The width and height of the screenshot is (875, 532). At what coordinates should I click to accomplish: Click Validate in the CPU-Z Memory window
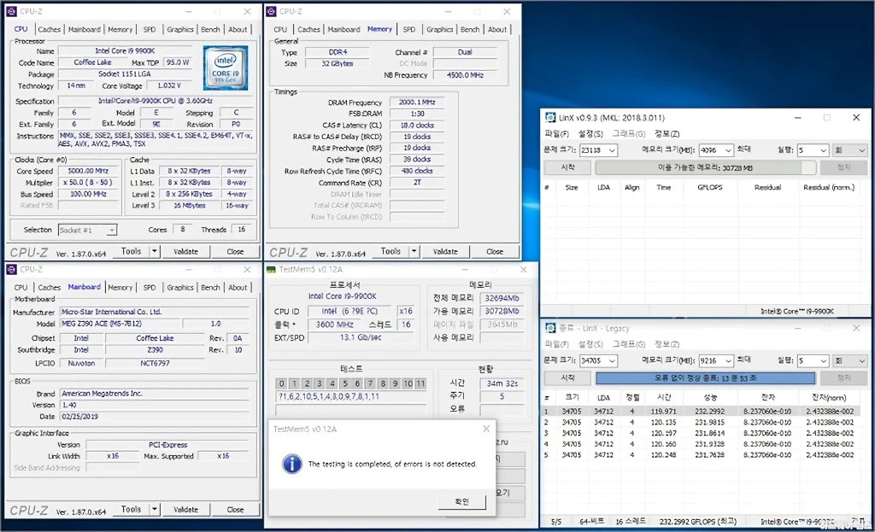(x=445, y=252)
